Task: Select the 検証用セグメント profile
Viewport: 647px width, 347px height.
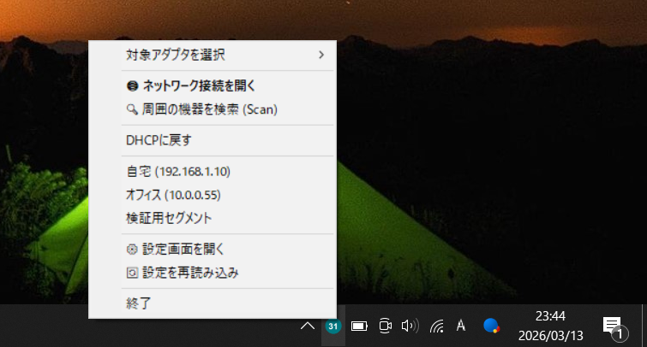Action: pyautogui.click(x=169, y=218)
